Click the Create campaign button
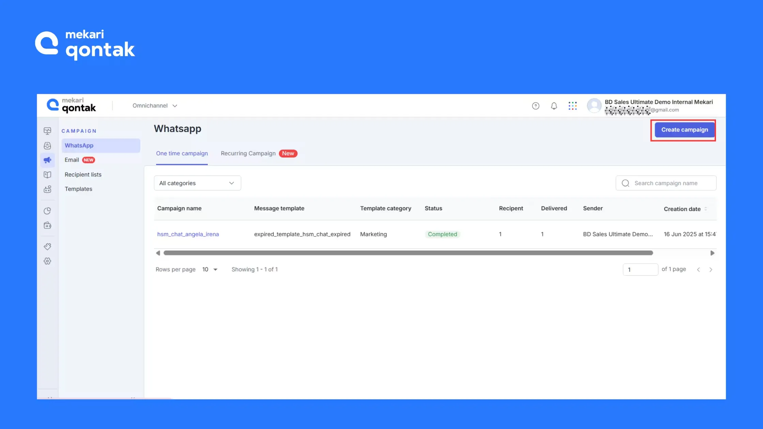 coord(684,130)
